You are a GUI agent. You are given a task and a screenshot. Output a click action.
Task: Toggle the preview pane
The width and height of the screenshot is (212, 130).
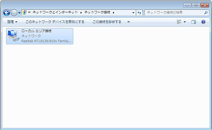pyautogui.click(x=194, y=22)
